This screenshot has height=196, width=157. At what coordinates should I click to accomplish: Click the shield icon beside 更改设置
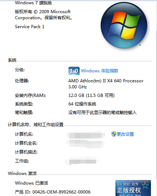click(114, 134)
